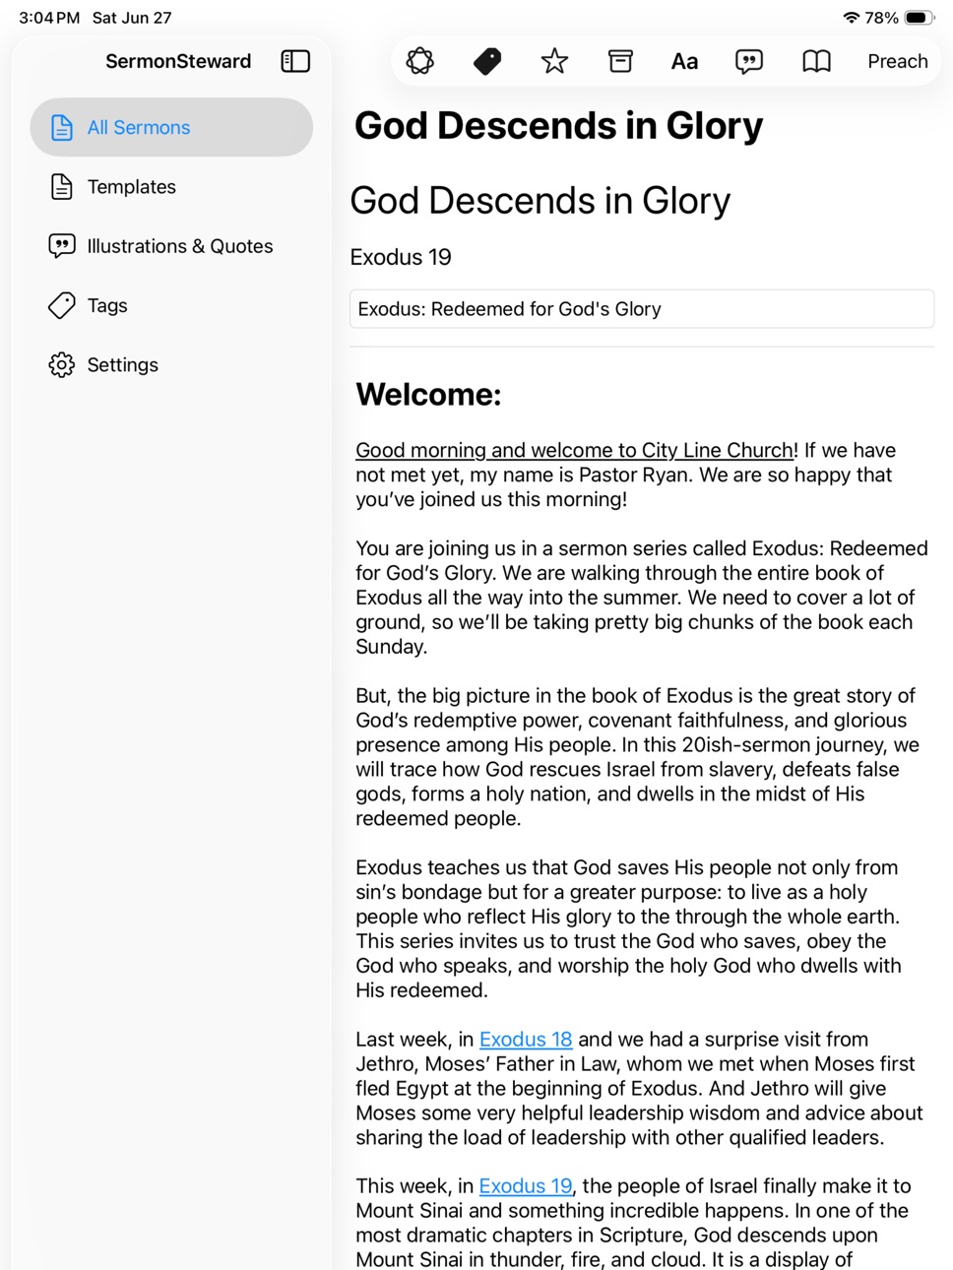Toggle the sidebar panel icon

295,61
